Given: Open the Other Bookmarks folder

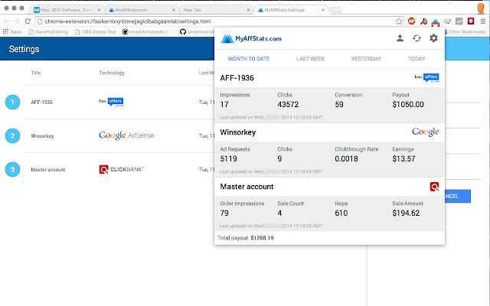Looking at the screenshot, I should [x=465, y=32].
